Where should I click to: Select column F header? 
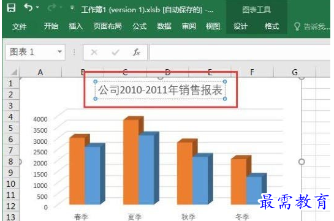(x=252, y=72)
